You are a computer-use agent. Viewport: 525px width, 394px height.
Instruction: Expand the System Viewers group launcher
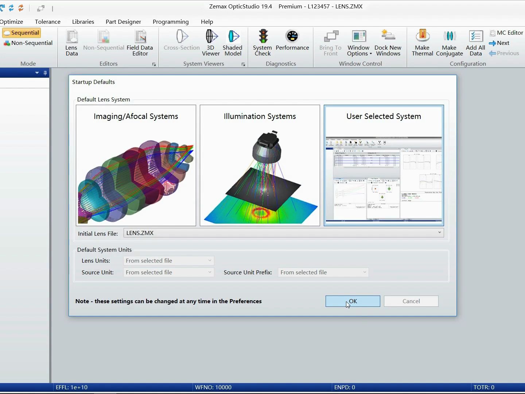243,65
